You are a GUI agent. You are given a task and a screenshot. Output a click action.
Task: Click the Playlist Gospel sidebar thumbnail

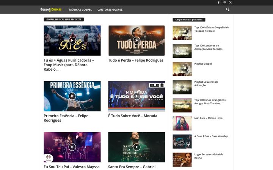182,69
